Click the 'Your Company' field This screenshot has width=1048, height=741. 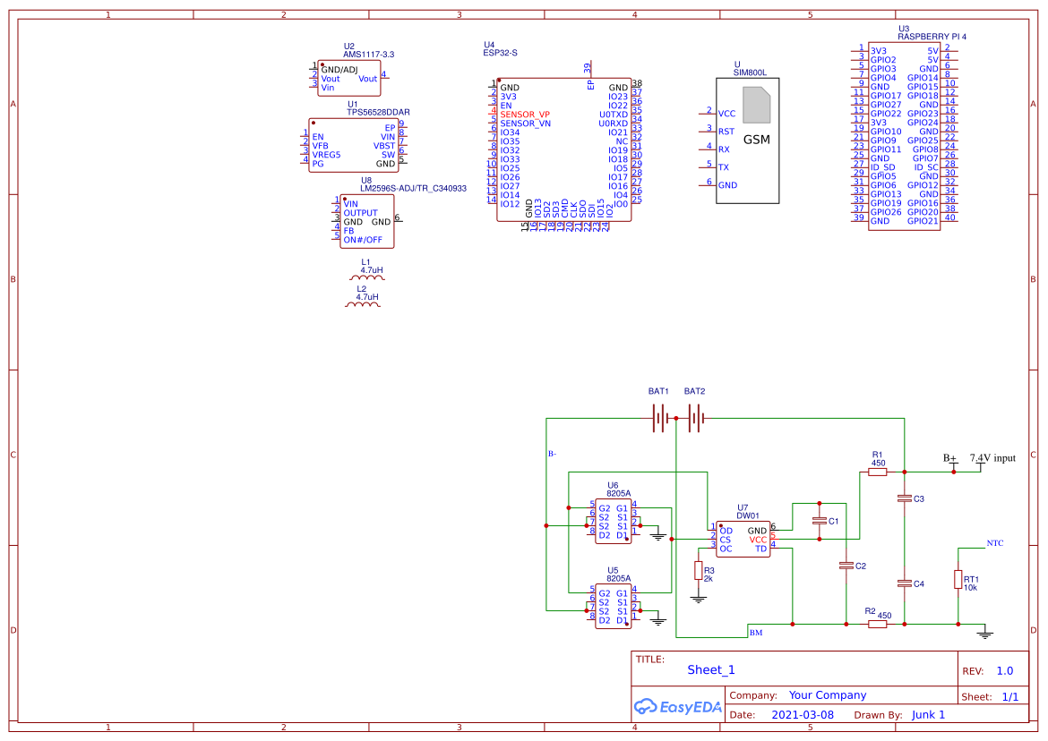click(x=827, y=695)
